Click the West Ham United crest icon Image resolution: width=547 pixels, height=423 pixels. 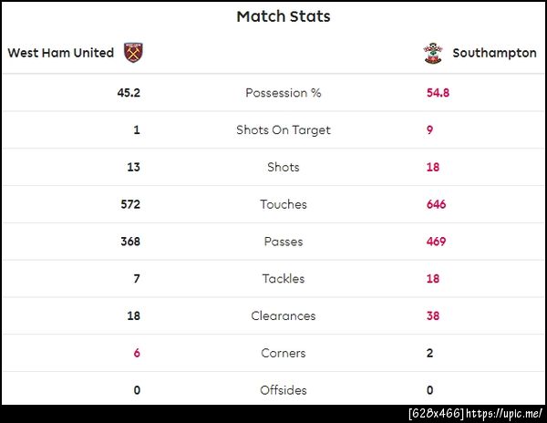point(134,53)
